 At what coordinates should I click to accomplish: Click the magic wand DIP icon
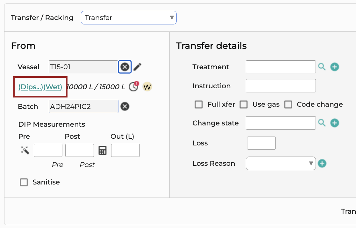click(25, 150)
